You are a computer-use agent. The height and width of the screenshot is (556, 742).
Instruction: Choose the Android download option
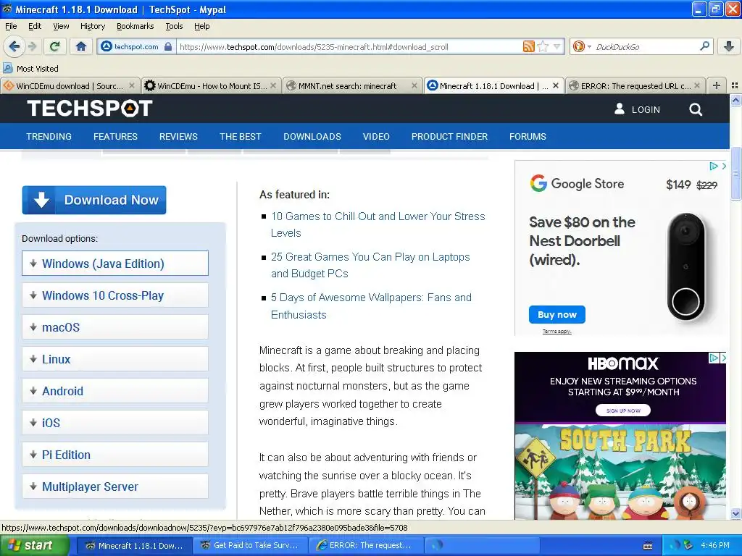(115, 390)
